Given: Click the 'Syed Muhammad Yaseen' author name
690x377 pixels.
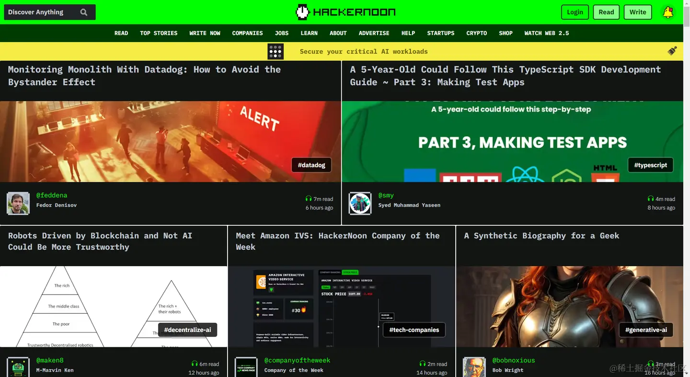Looking at the screenshot, I should click(409, 205).
